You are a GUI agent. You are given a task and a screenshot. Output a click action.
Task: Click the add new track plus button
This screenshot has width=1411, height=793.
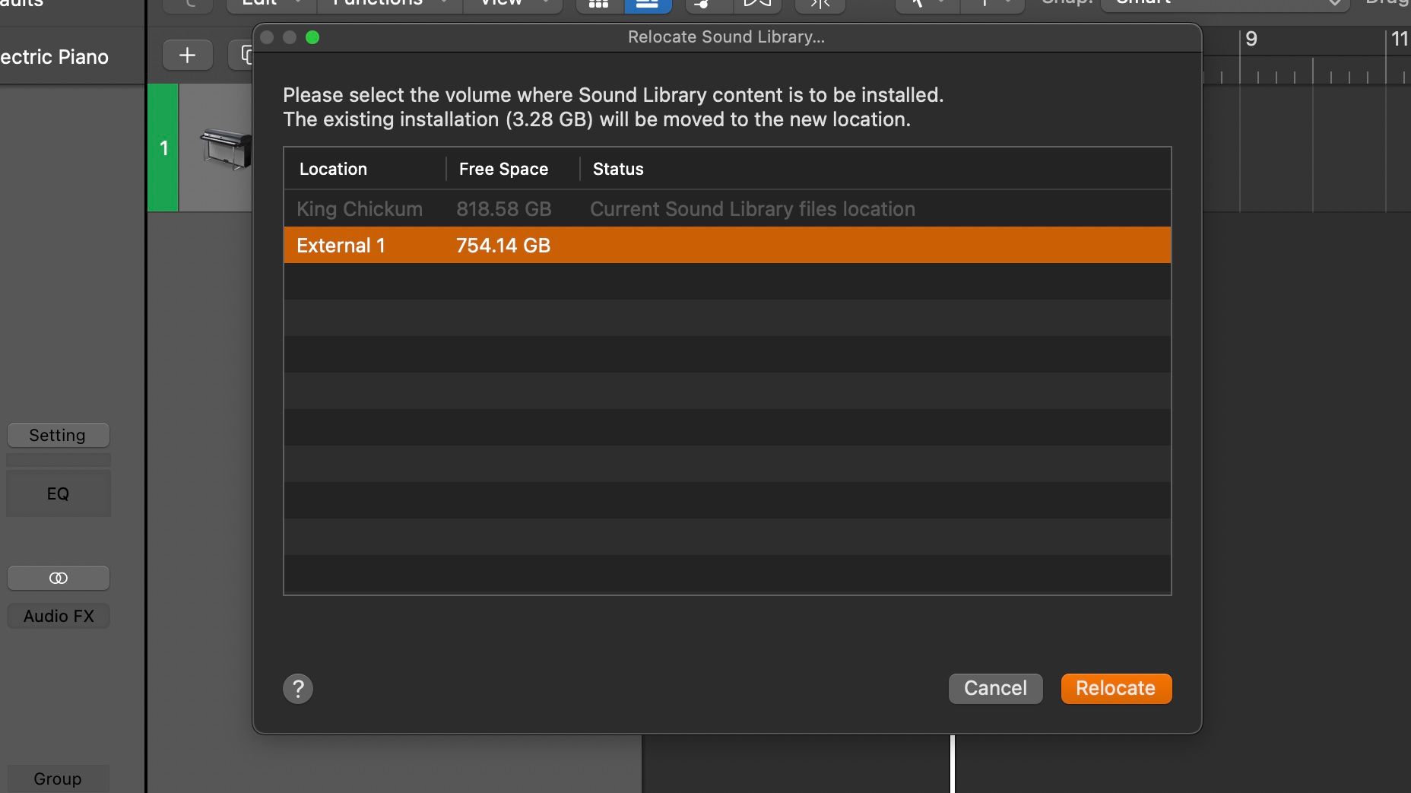(187, 56)
